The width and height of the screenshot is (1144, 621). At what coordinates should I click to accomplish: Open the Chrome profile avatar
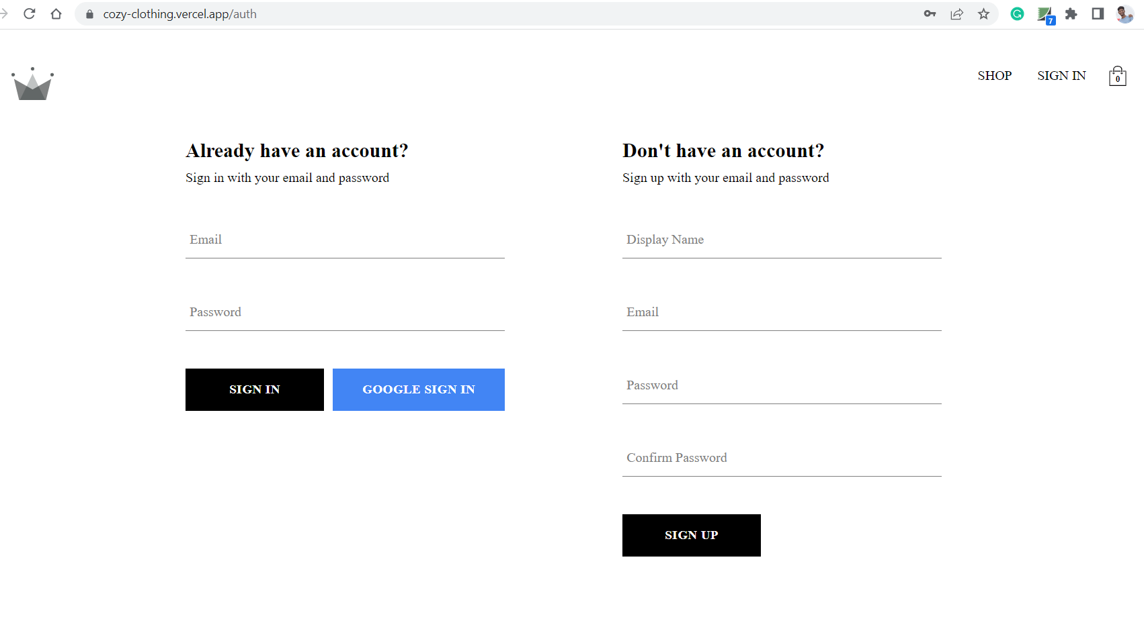[x=1125, y=14]
